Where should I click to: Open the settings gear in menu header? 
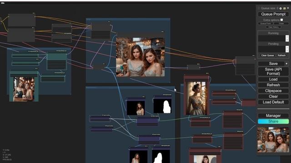pos(281,8)
